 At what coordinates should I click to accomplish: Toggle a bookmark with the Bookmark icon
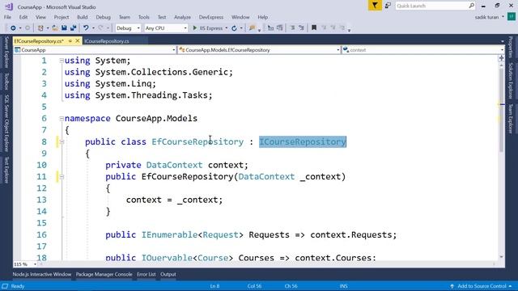pyautogui.click(x=314, y=28)
